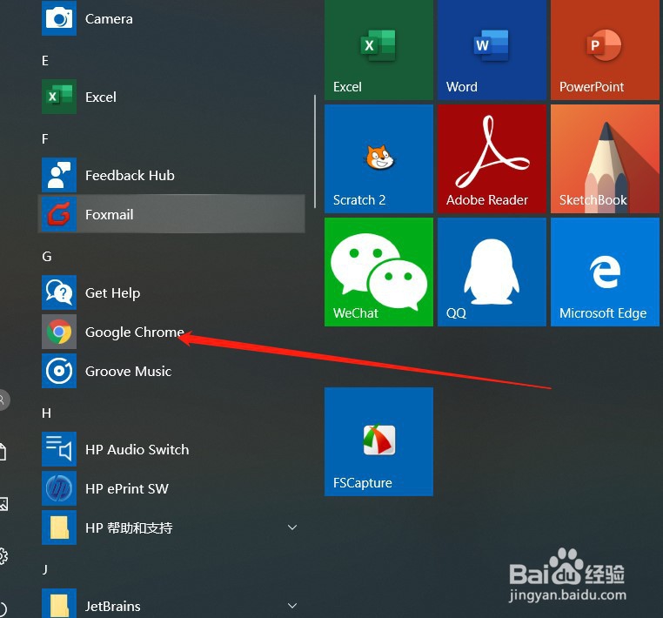Screen dimensions: 663x618
Task: Select the Feedback Hub label text
Action: 130,176
